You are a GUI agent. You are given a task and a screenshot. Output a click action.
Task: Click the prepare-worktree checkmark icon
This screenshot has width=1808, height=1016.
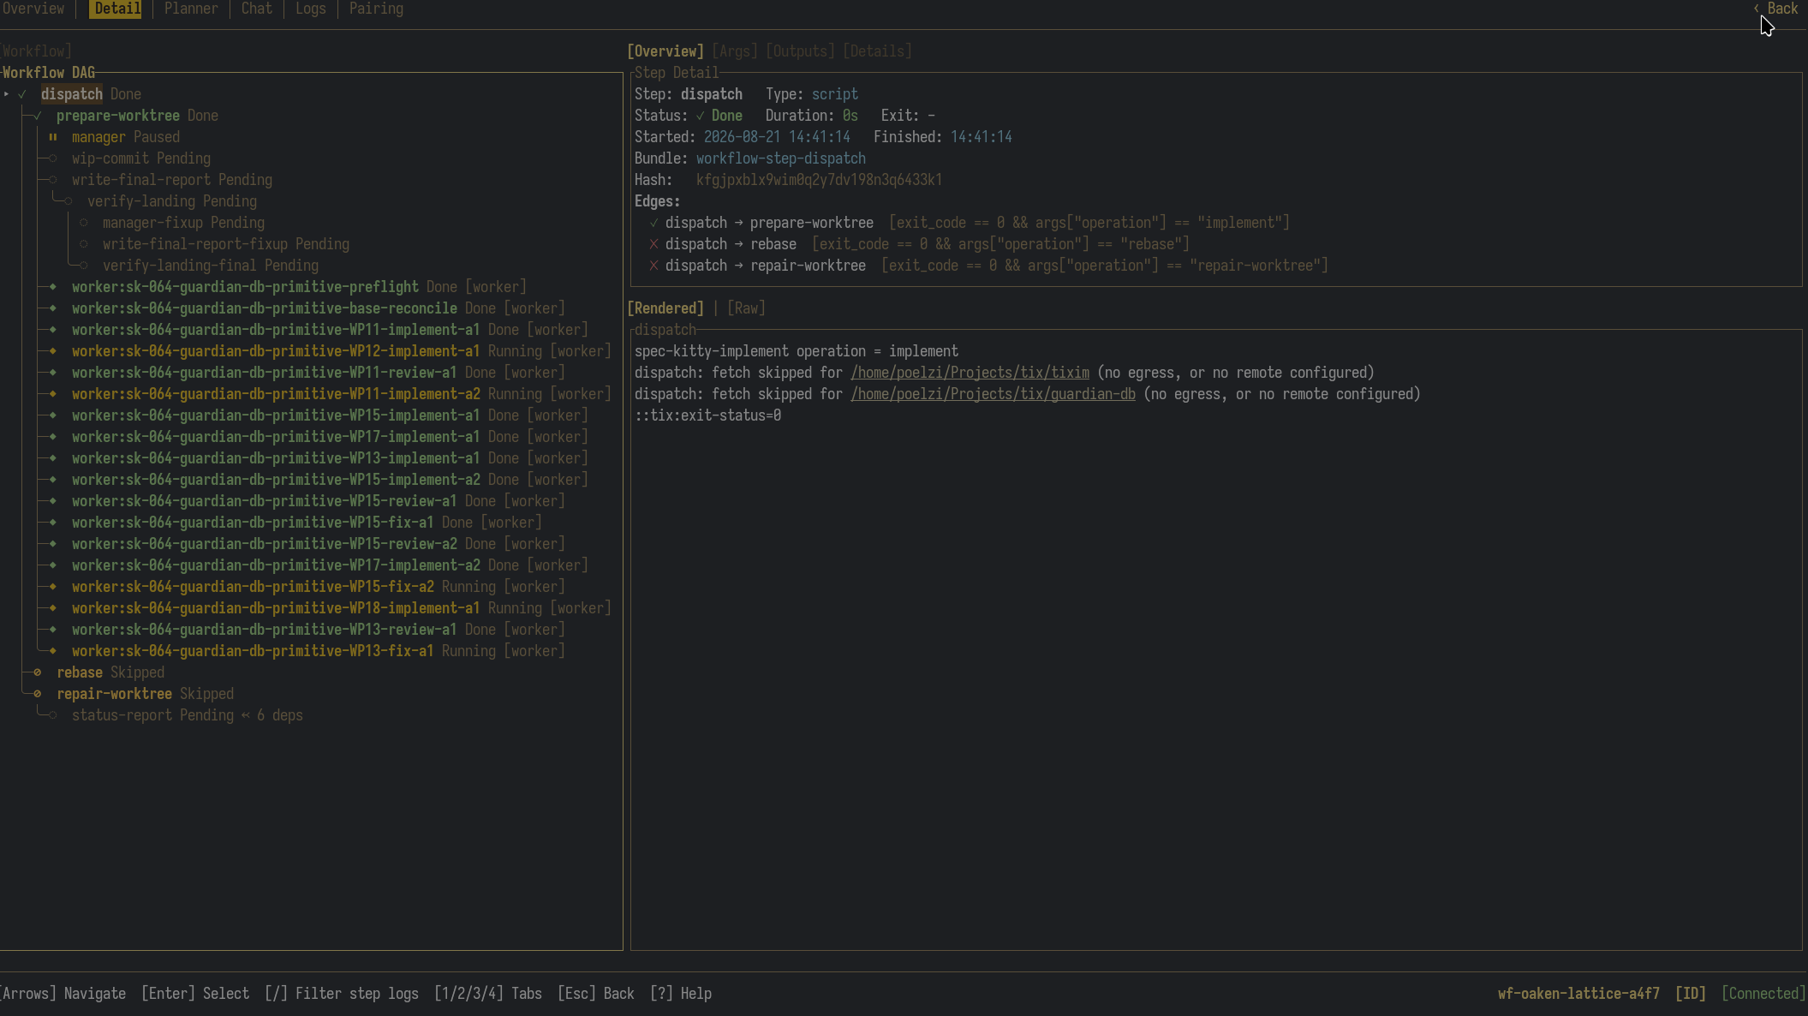click(x=38, y=116)
